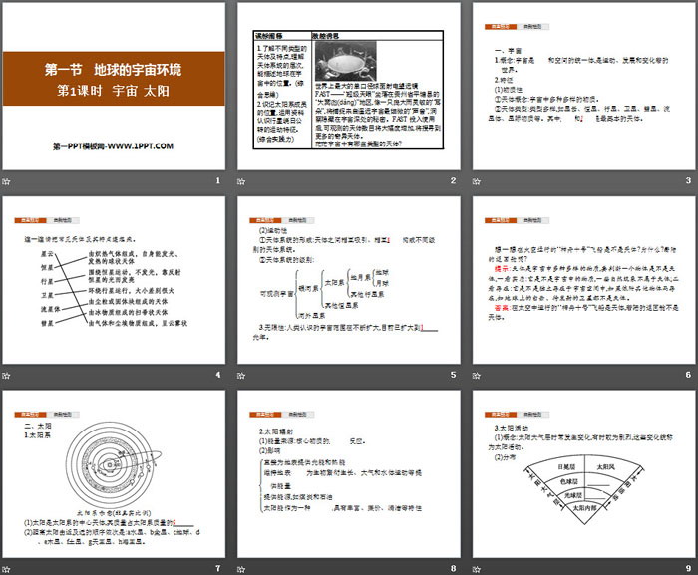698x575 pixels.
Task: Click the gray tab on slide 9
Action: [532, 415]
